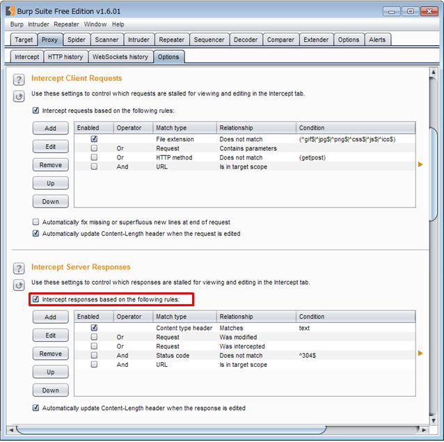
Task: Select the ^304$ condition cell
Action: click(x=356, y=356)
